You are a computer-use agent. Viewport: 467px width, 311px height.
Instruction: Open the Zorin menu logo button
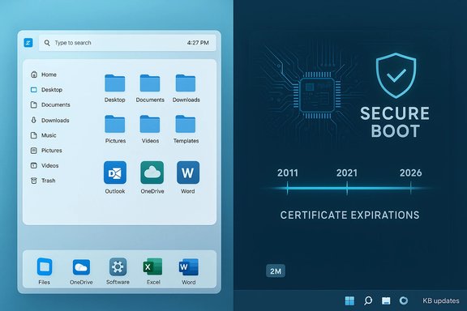click(x=28, y=43)
